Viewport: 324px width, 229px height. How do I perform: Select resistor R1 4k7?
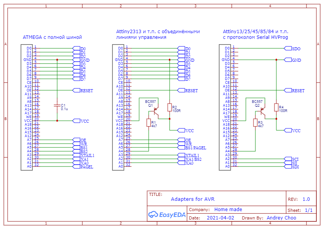click(x=149, y=123)
